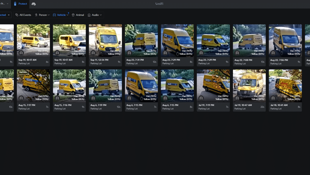Click vehicle icon on Aug 23, 7:29 PM 9s event

(x=201, y=53)
